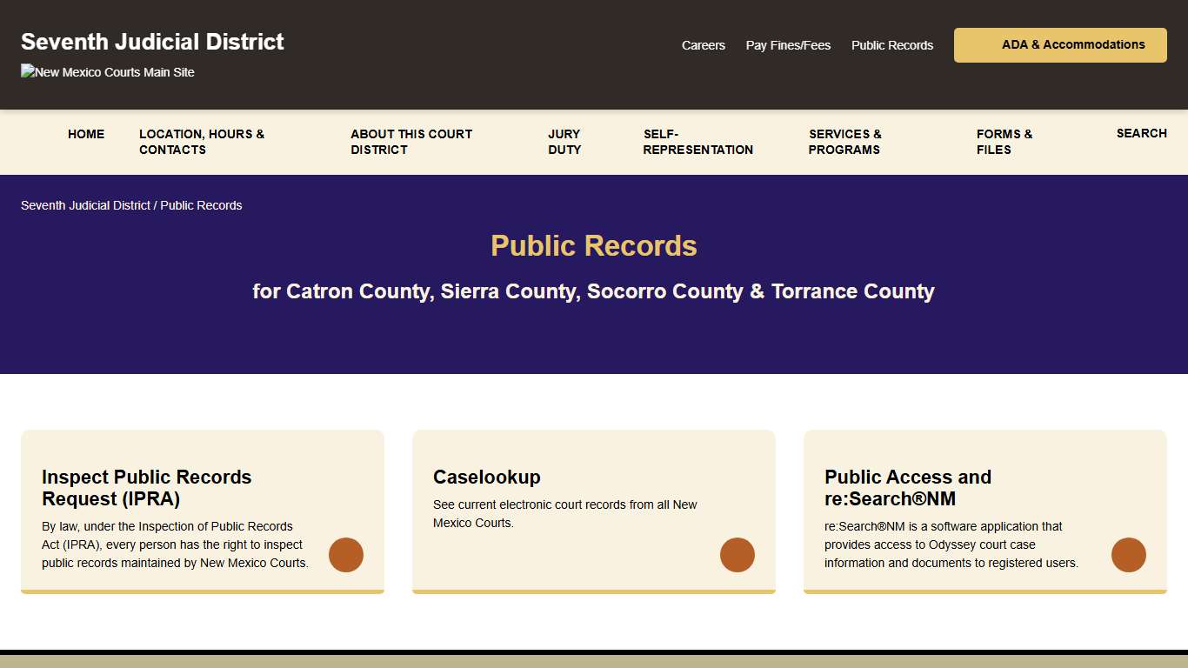Screen dimensions: 1188x668
Task: Open the Jury Duty navigation item
Action: tap(564, 142)
